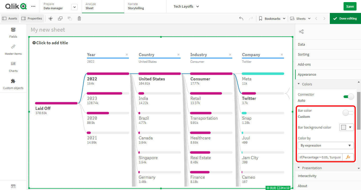The height and width of the screenshot is (190, 361).
Task: Open the Bar background color swatch
Action: pos(346,127)
